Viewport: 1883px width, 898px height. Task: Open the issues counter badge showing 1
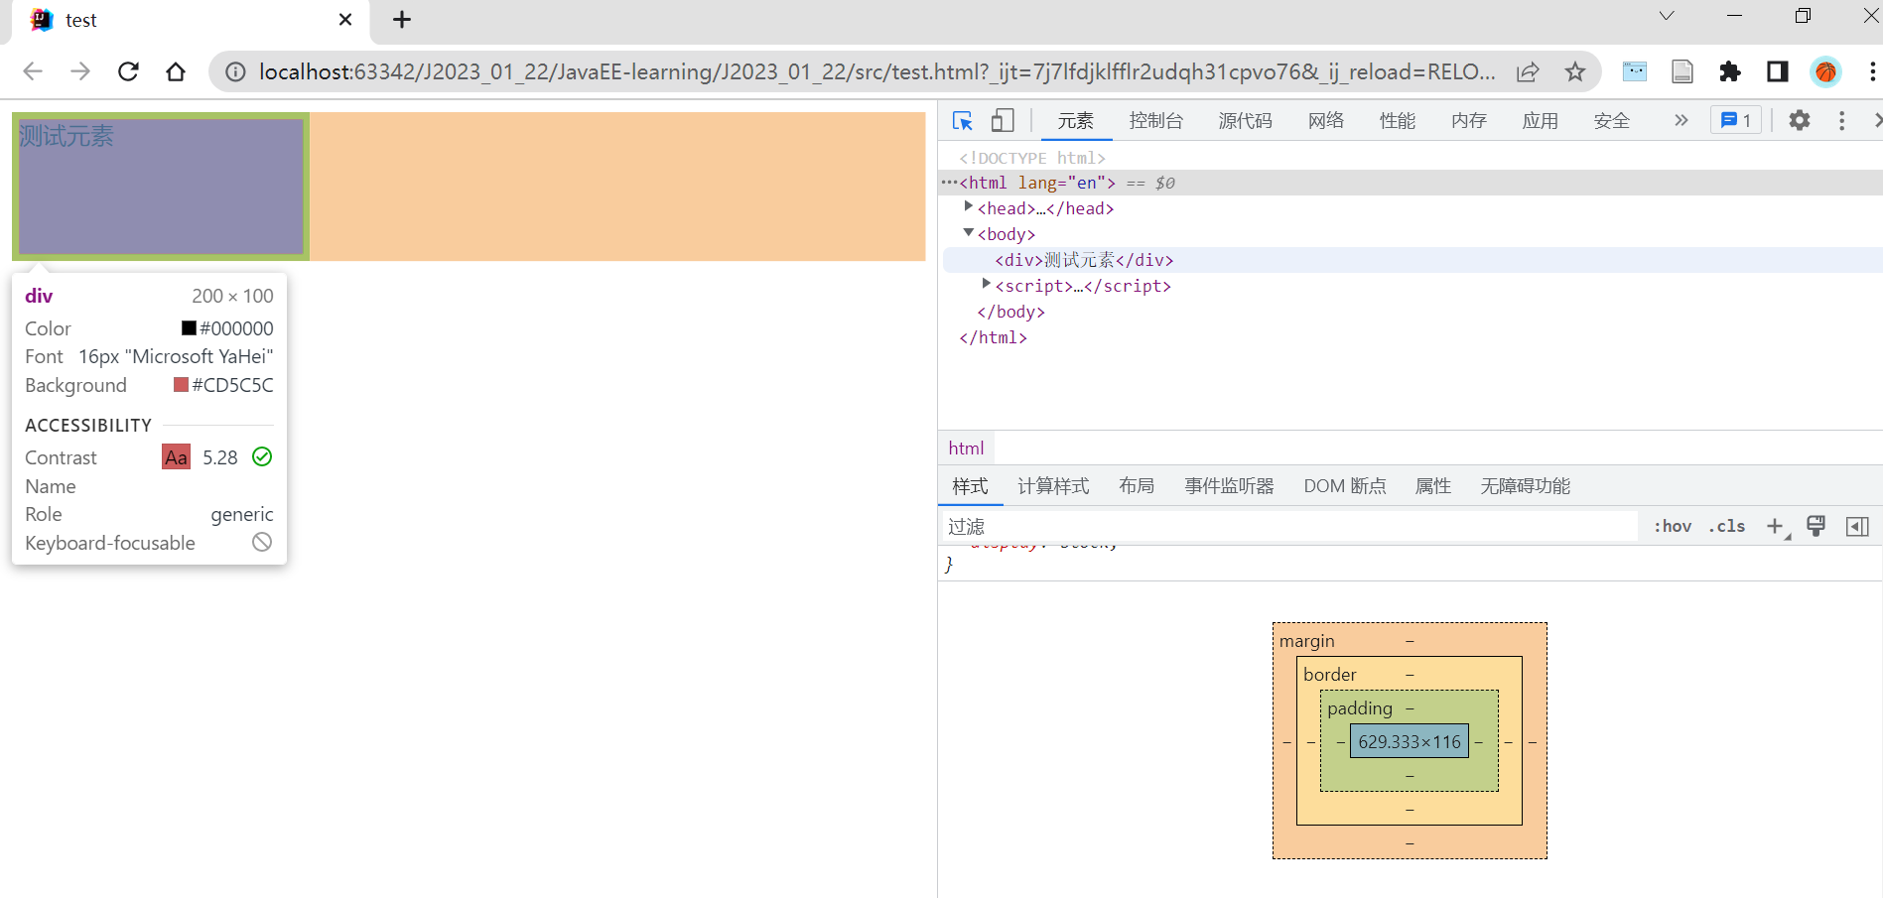coord(1736,121)
